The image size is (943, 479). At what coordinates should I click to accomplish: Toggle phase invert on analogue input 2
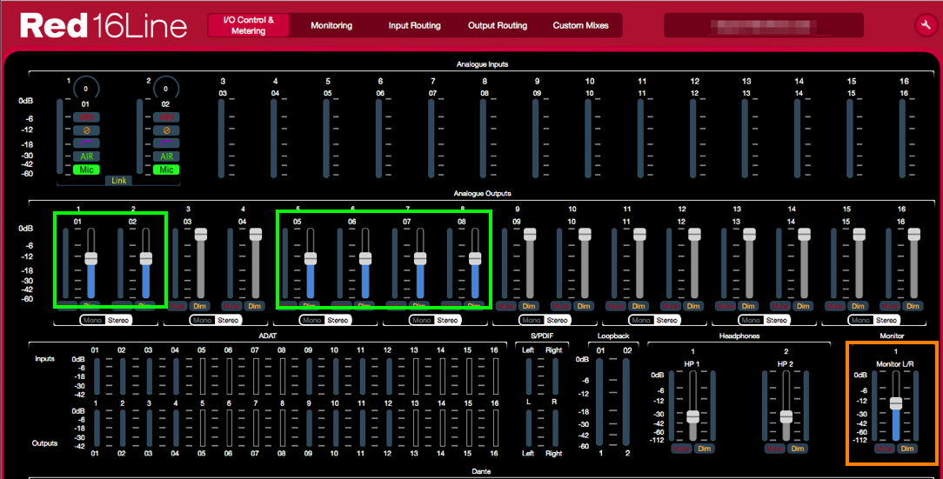pos(166,130)
